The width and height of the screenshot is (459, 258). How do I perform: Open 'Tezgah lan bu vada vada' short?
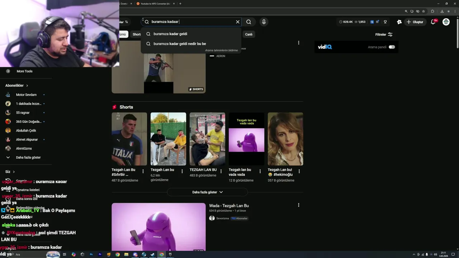[246, 139]
